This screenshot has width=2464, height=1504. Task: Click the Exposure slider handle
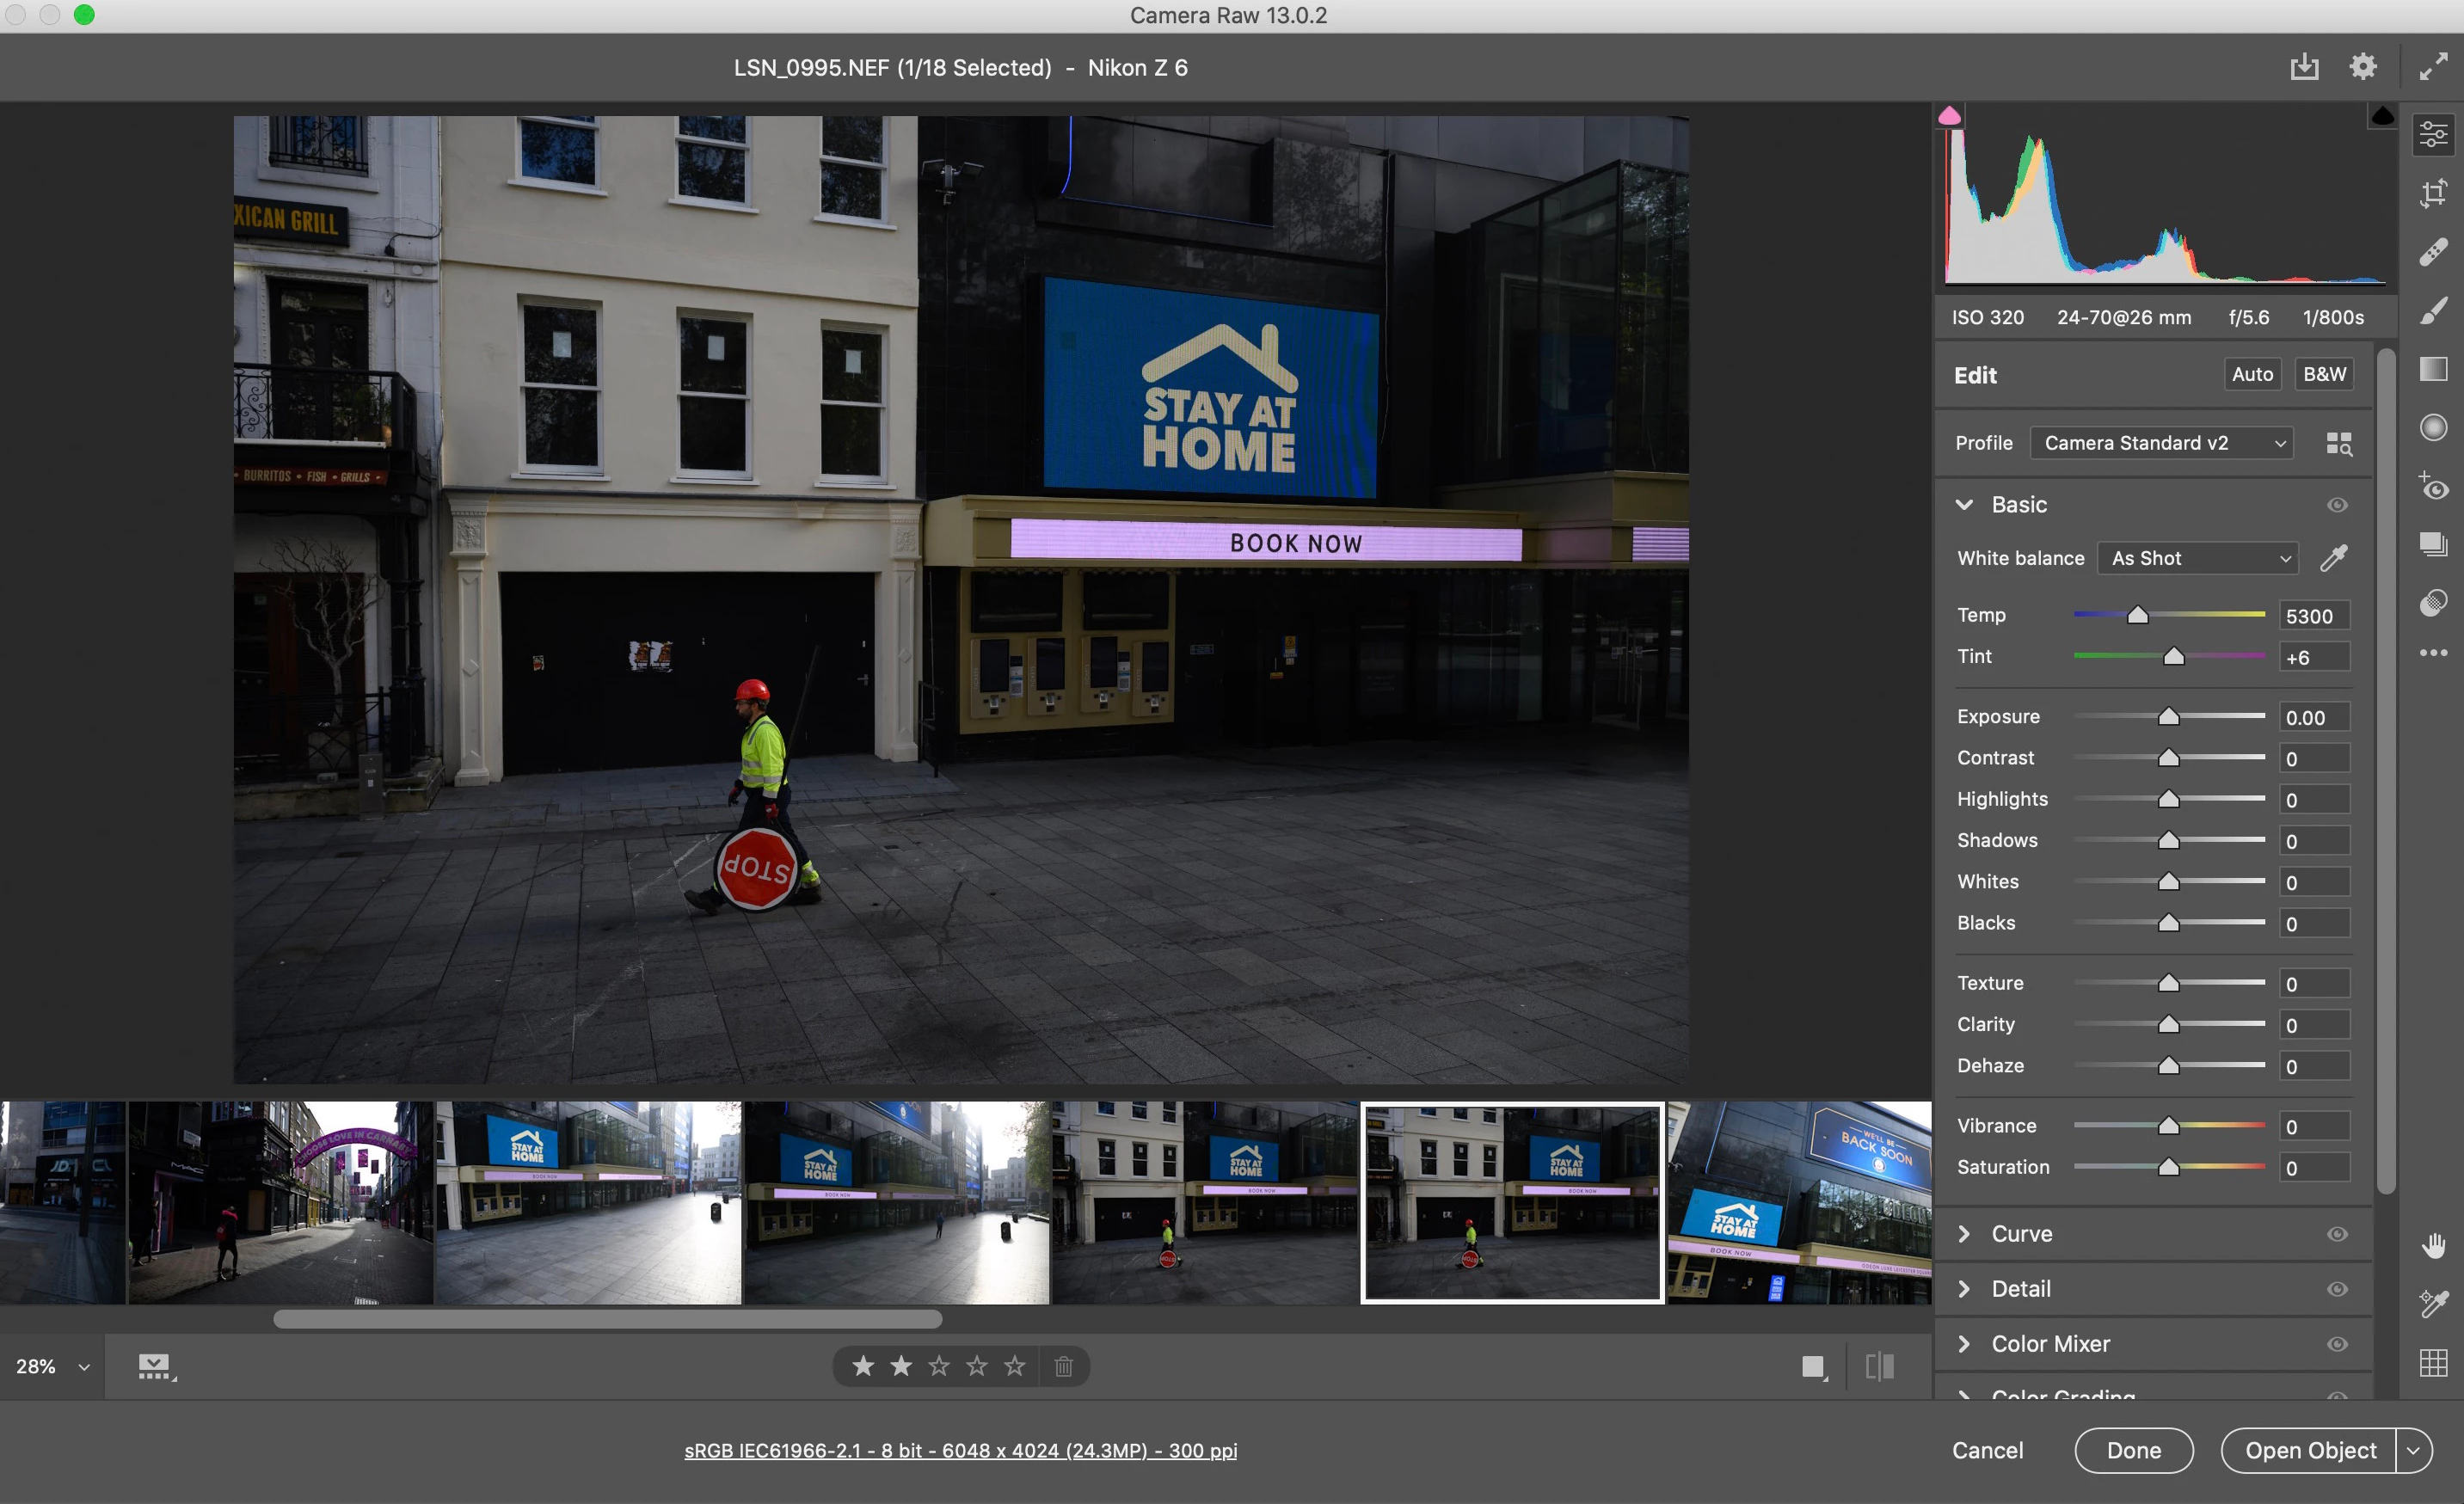tap(2168, 717)
